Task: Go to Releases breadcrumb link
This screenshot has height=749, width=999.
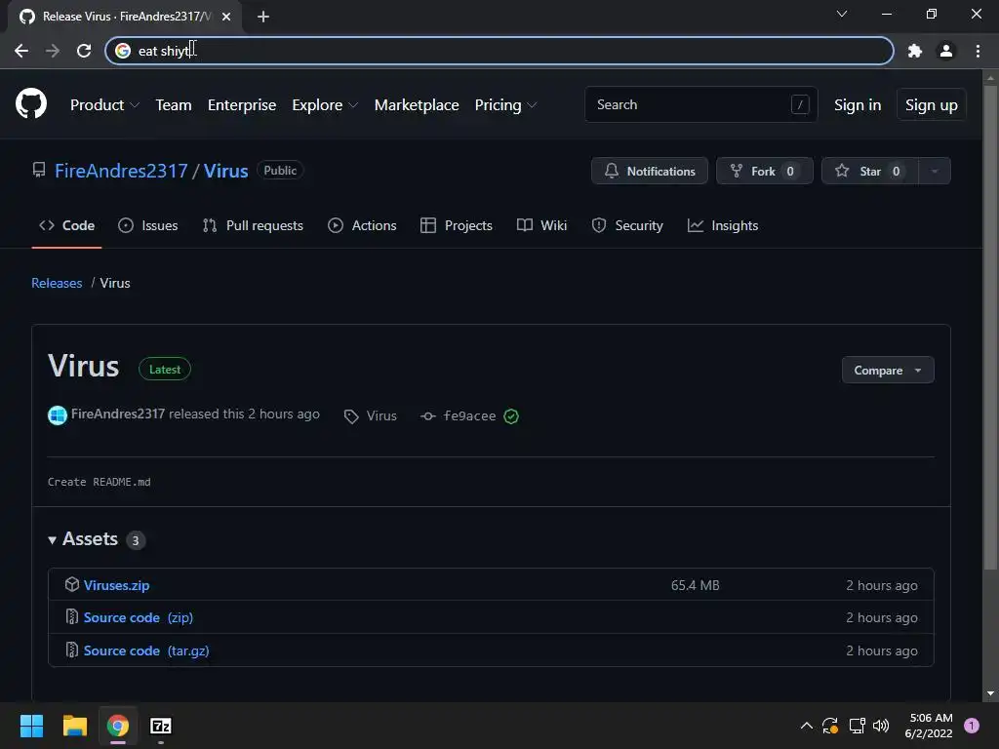Action: [x=57, y=283]
